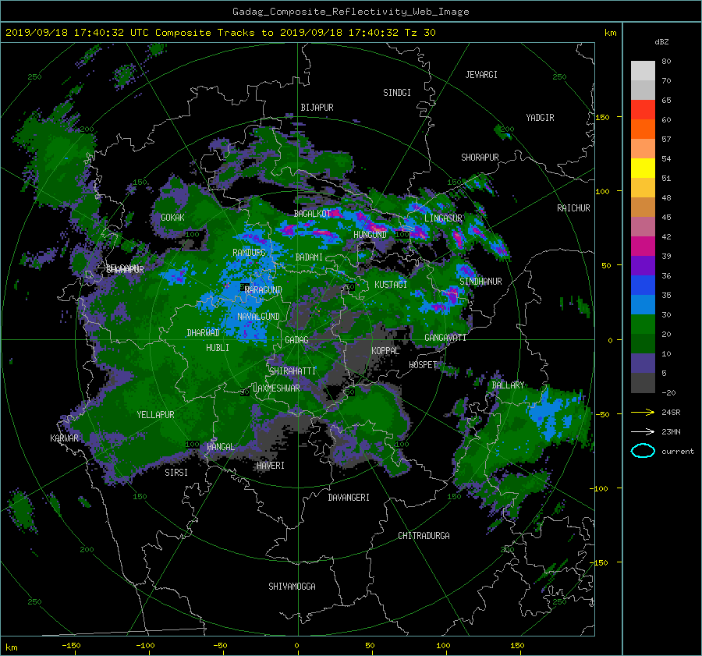The image size is (702, 656).
Task: Click the magenta 39 dBZ legend swatch
Action: point(643,246)
